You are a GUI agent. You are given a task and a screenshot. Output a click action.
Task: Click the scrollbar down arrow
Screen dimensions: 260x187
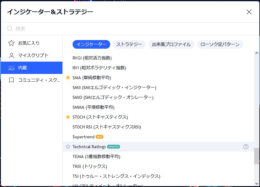point(257,184)
